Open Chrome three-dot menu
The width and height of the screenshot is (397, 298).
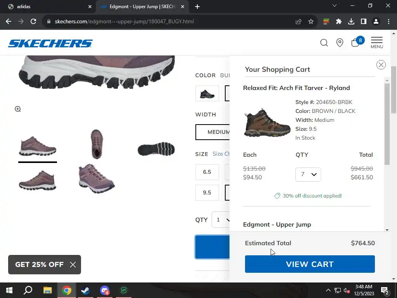(x=388, y=22)
